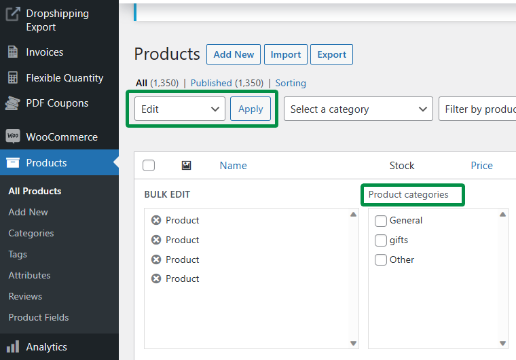Click the Dropshipping Export sidebar icon
The height and width of the screenshot is (360, 516).
12,14
